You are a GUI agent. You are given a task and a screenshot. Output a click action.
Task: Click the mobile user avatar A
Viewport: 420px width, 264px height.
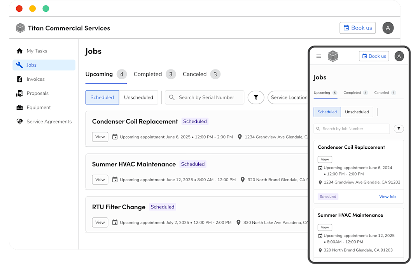pyautogui.click(x=399, y=56)
